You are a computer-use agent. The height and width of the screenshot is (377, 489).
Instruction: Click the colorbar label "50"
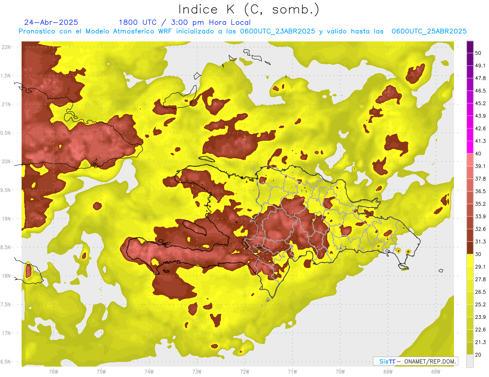click(x=478, y=53)
